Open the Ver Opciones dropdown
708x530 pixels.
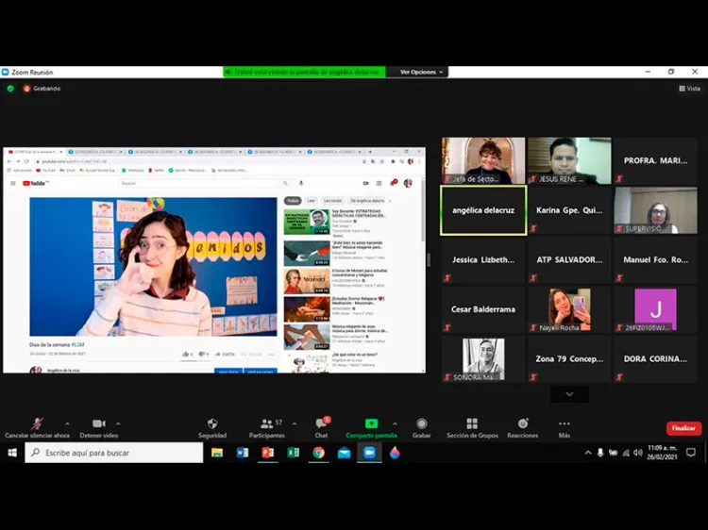[420, 72]
